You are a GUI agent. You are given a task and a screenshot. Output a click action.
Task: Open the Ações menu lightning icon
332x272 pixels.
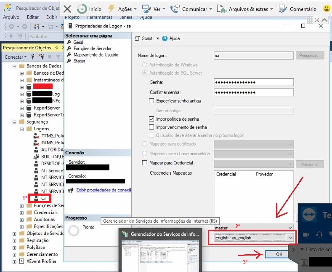click(112, 9)
